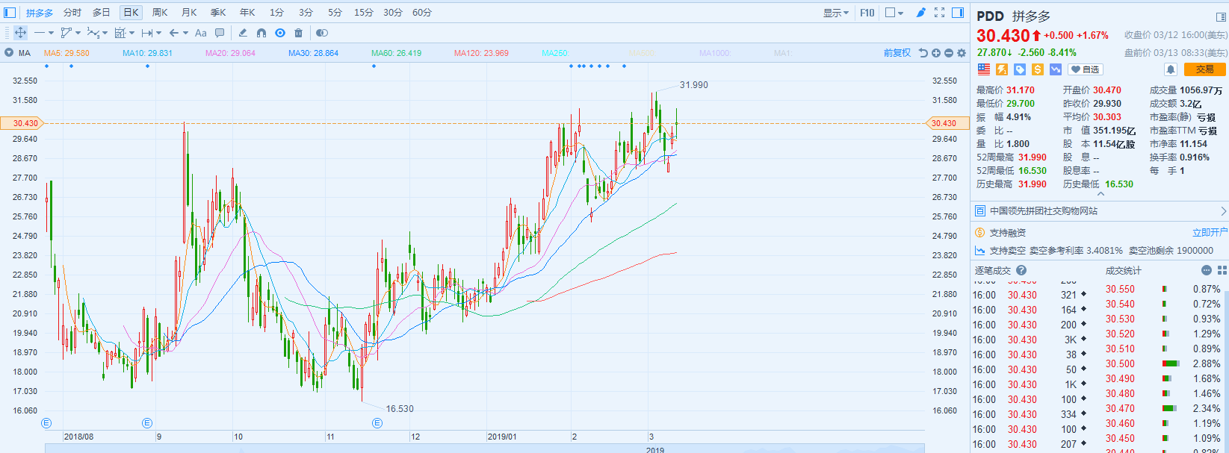Image resolution: width=1229 pixels, height=453 pixels.
Task: Click the bottom timeline range slider bar
Action: [x=484, y=449]
